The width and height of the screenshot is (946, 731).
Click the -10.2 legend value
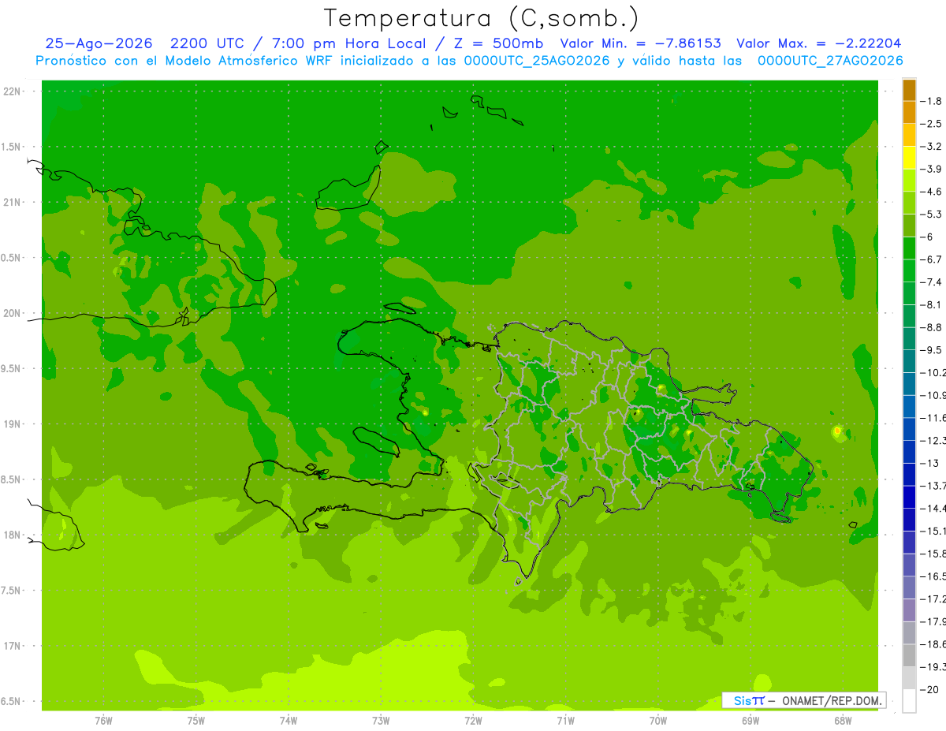point(933,372)
